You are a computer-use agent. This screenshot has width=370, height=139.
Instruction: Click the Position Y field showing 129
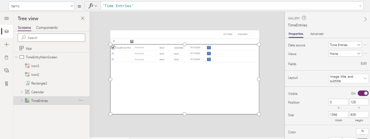coord(359,102)
